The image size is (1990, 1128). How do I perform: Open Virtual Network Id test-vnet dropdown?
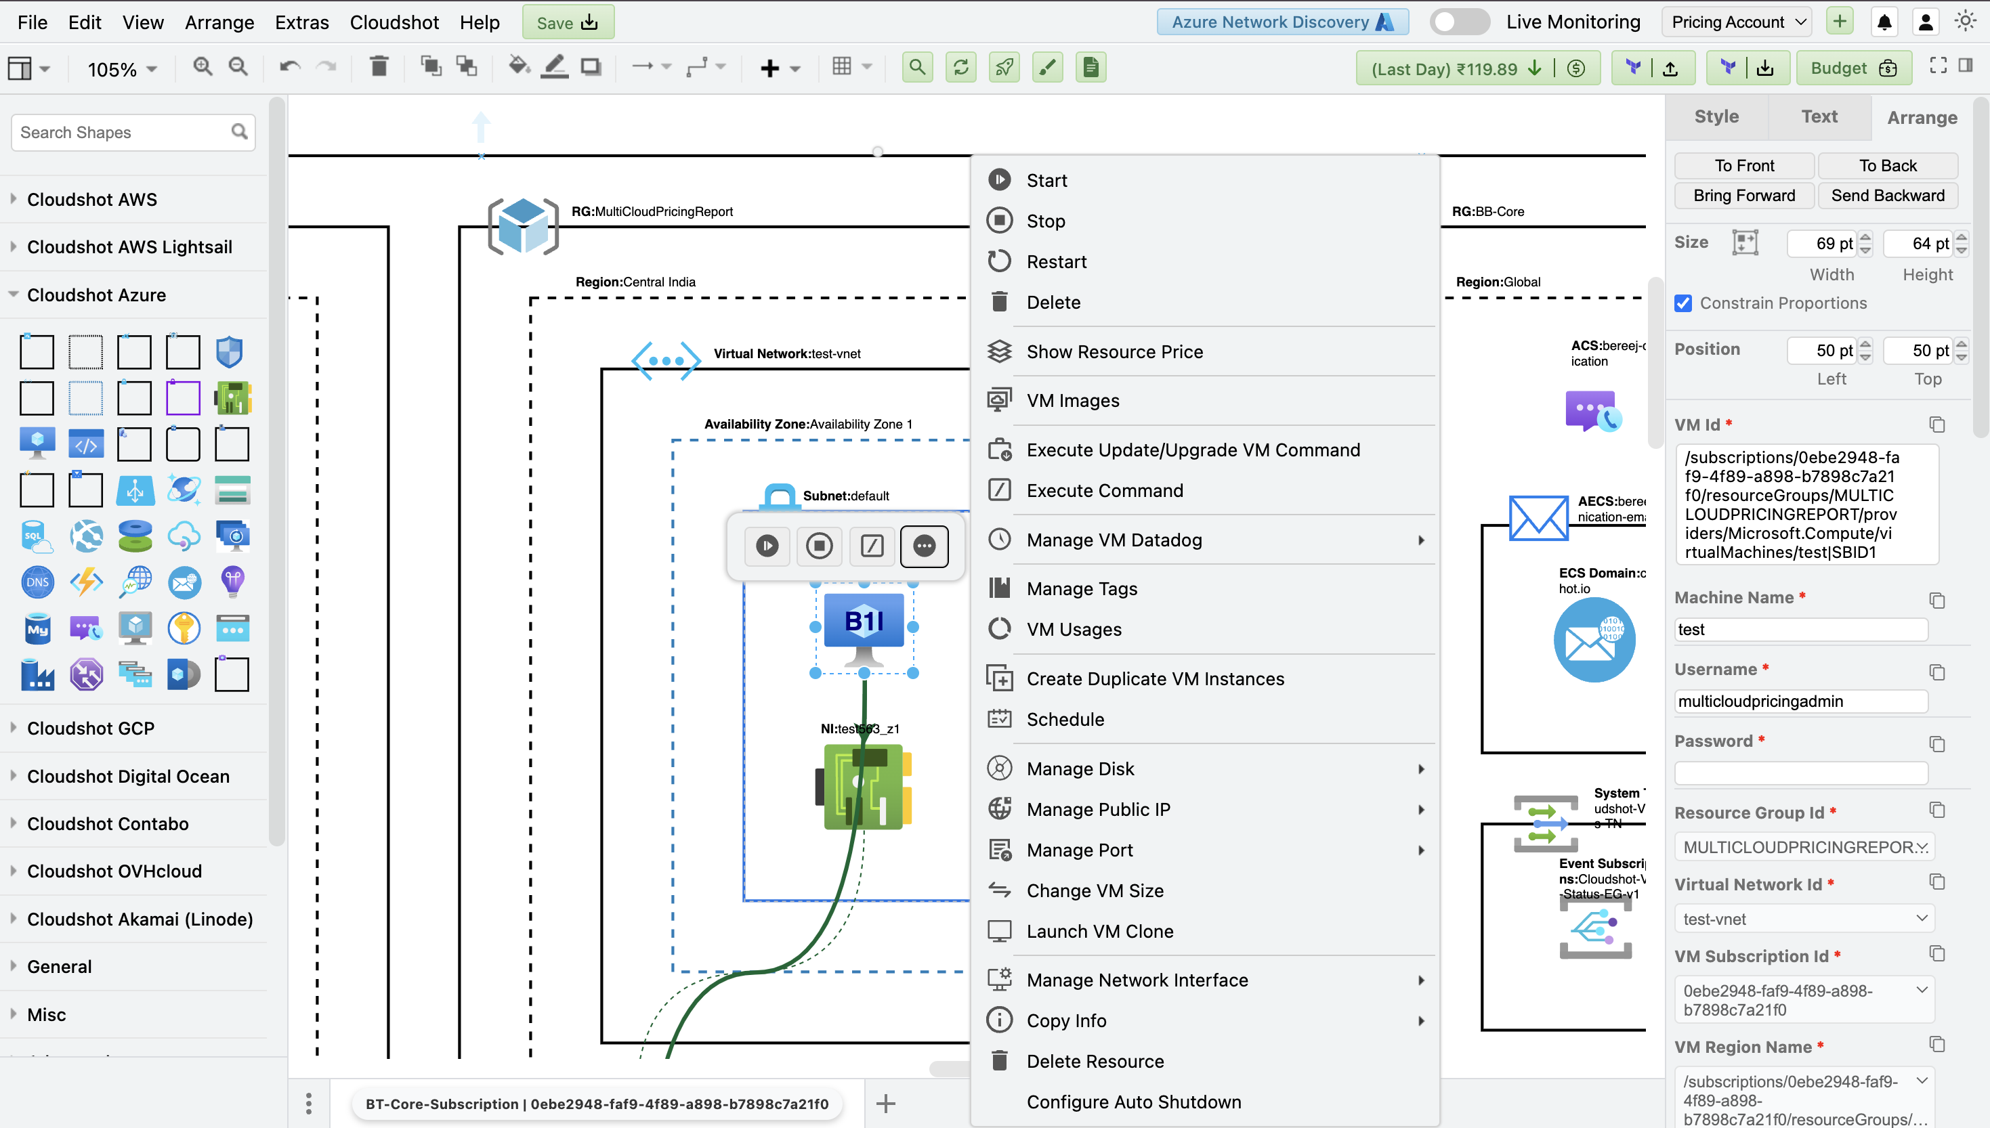click(x=1805, y=919)
